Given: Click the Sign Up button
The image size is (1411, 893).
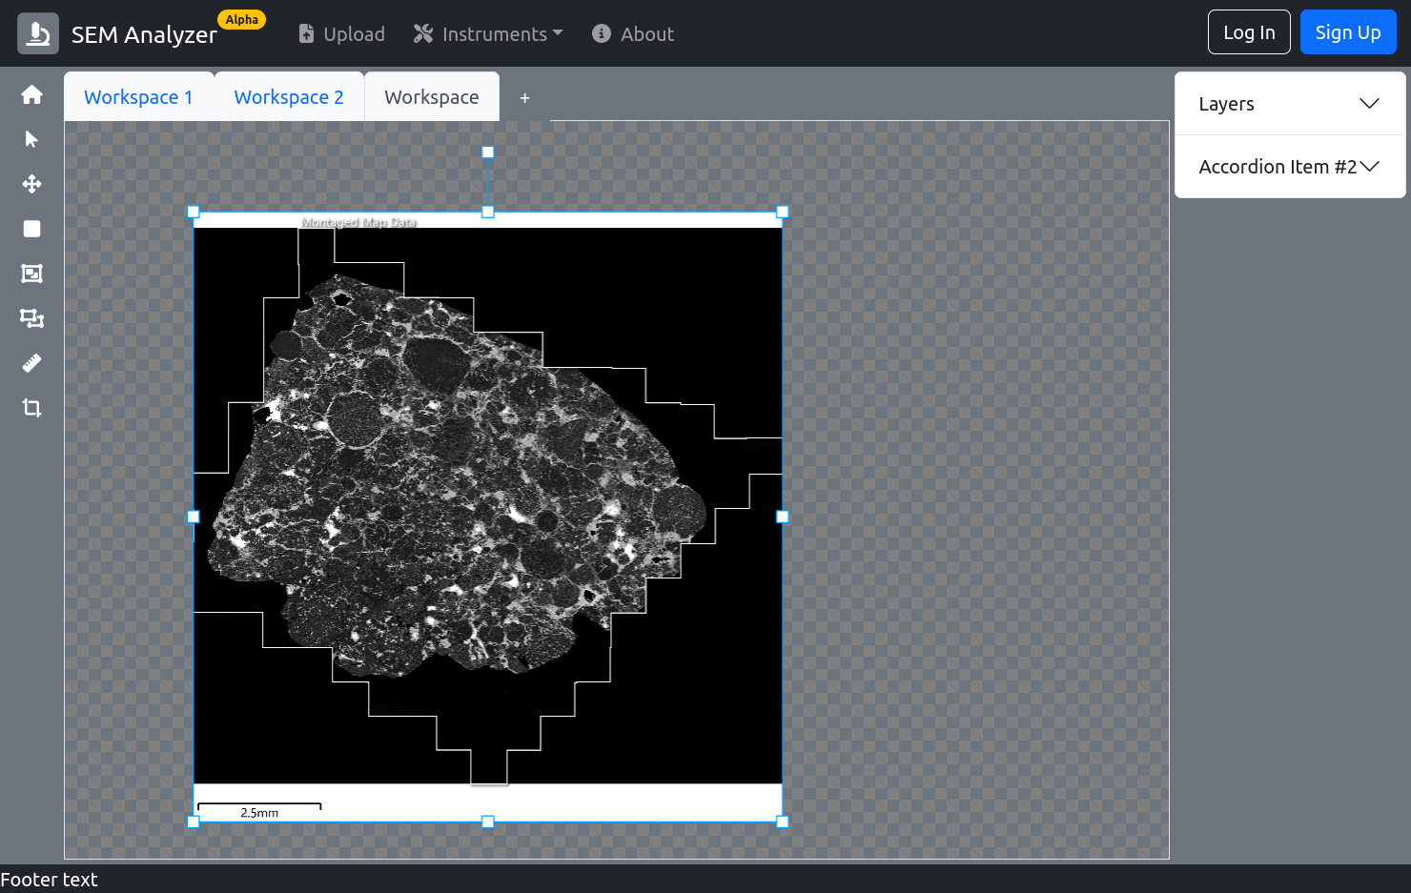Looking at the screenshot, I should [1348, 31].
